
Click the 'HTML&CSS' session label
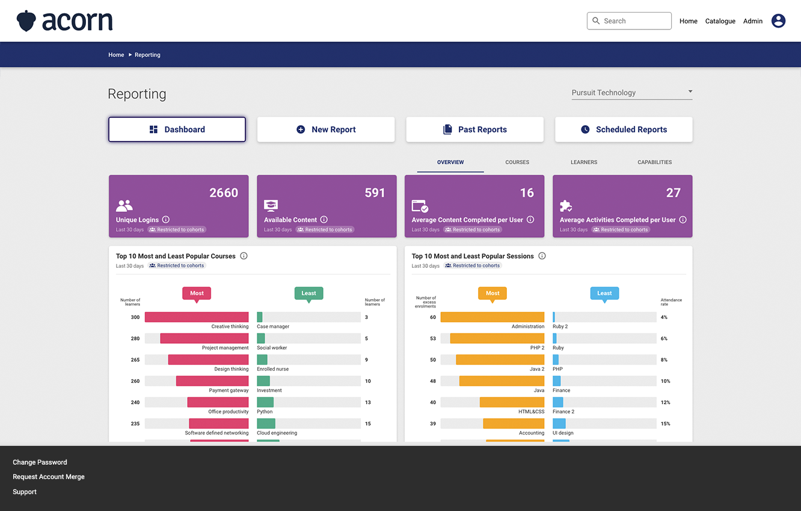(532, 412)
